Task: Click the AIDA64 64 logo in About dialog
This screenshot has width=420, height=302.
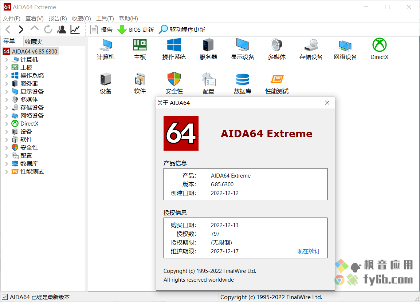Action: (181, 133)
